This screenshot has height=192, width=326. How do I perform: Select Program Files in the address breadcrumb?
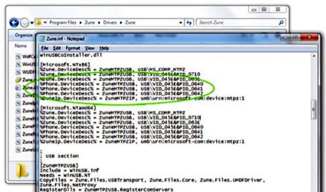pyautogui.click(x=63, y=22)
